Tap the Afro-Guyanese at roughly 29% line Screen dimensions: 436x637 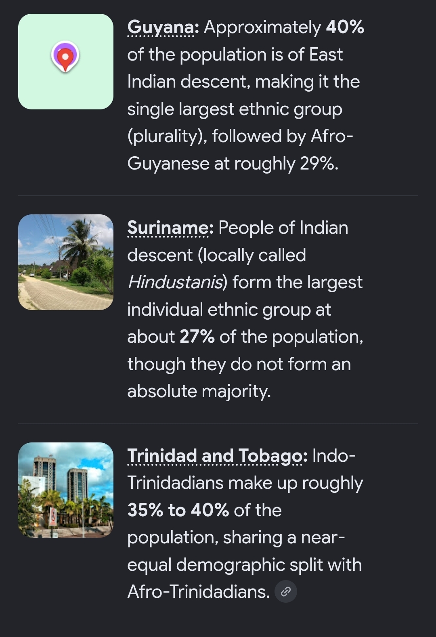click(x=233, y=163)
